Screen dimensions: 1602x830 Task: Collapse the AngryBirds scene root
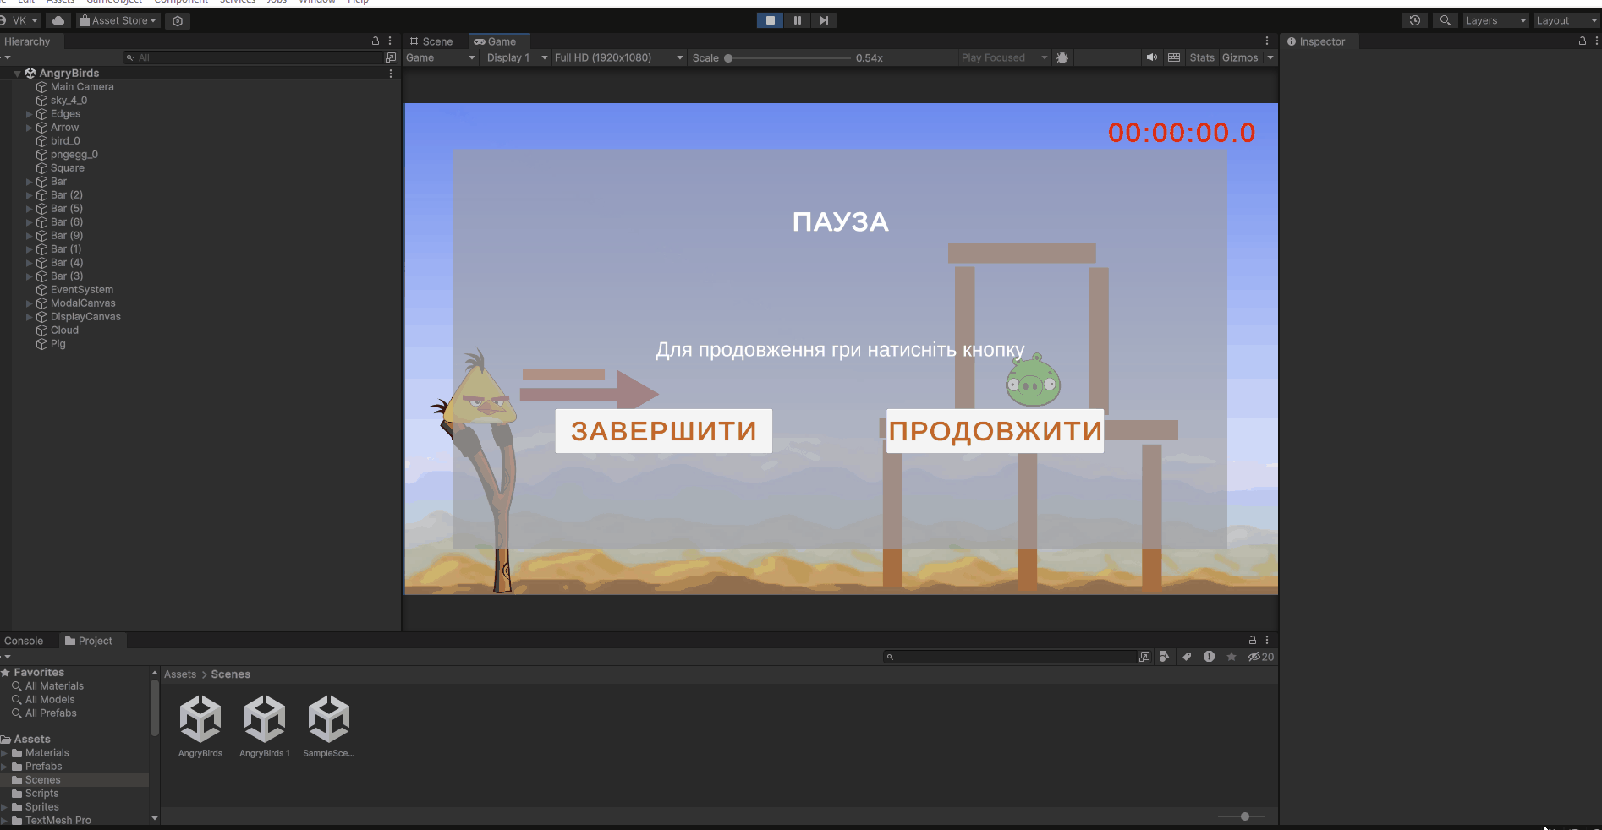pos(17,74)
